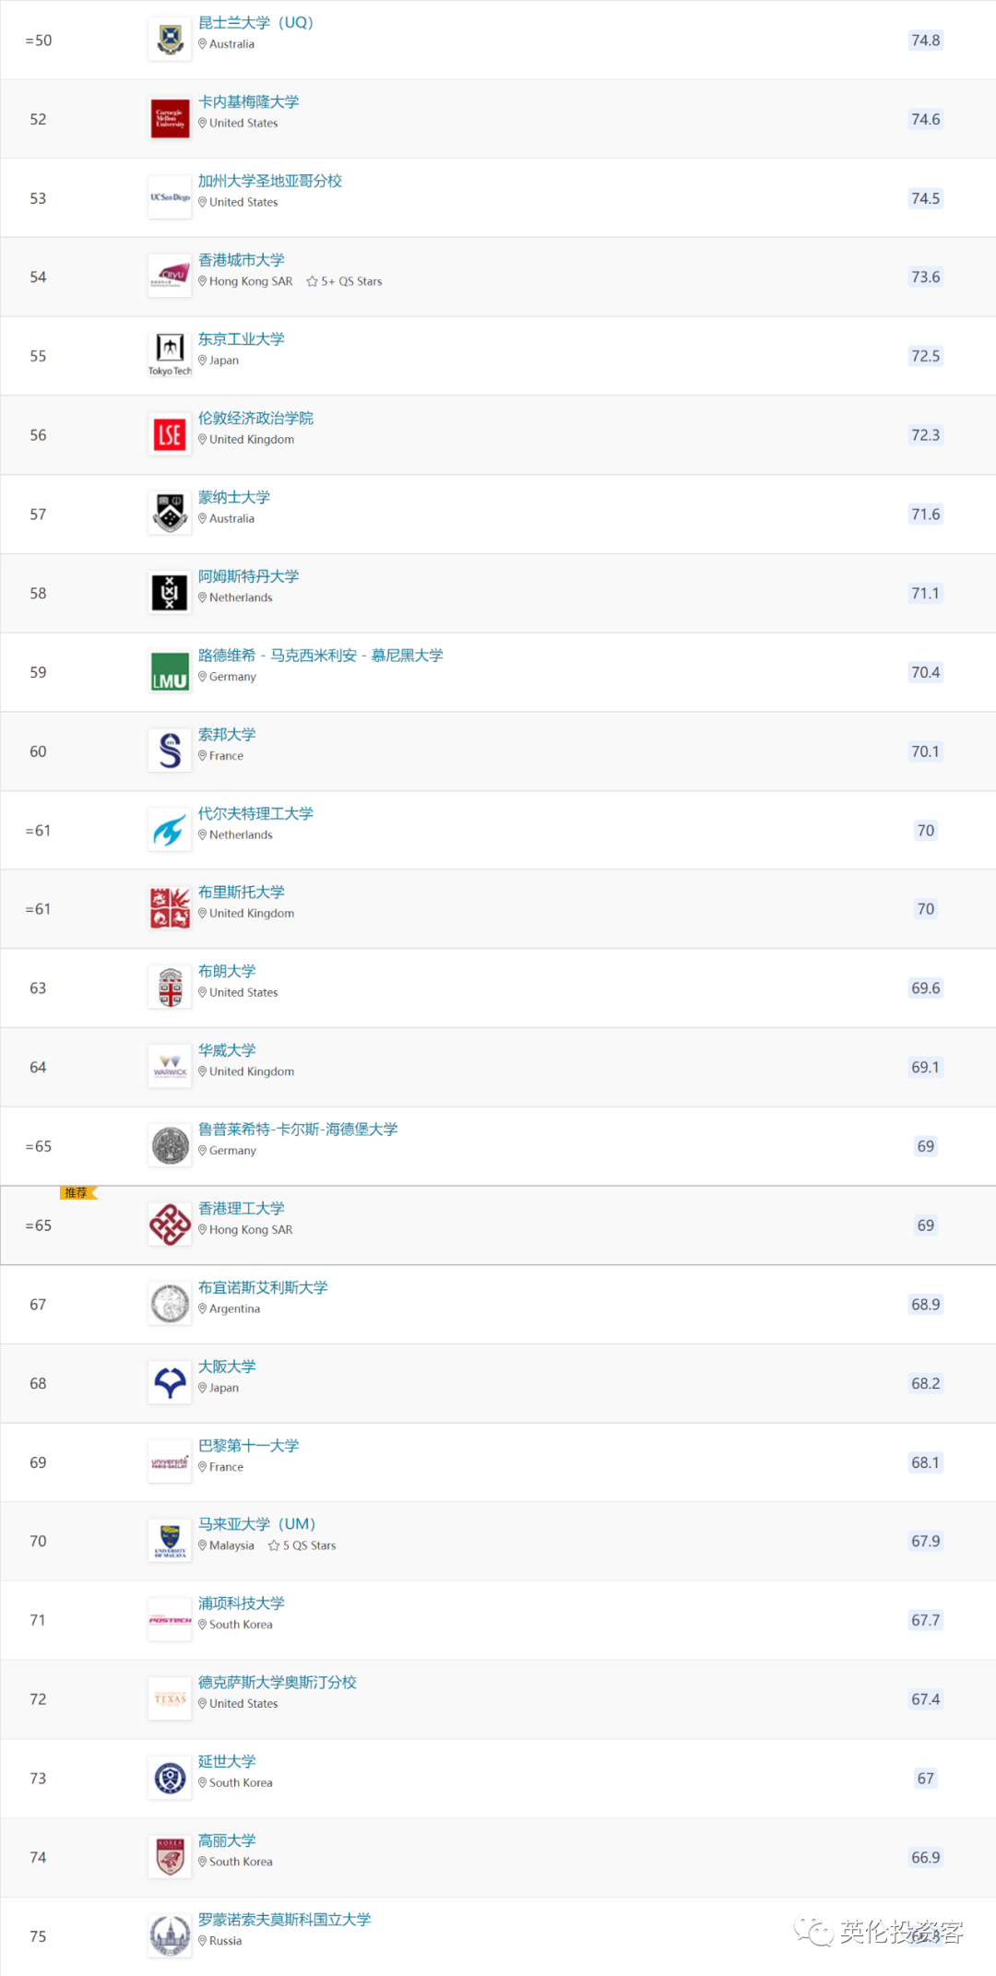Click the Delft University of Technology flame logo
The width and height of the screenshot is (996, 1976).
pyautogui.click(x=170, y=830)
